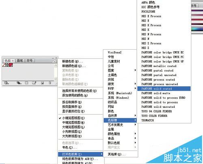Screen dimensions: 203x164
Task: Open VisiBone2 swatch library
Action: pos(114,52)
